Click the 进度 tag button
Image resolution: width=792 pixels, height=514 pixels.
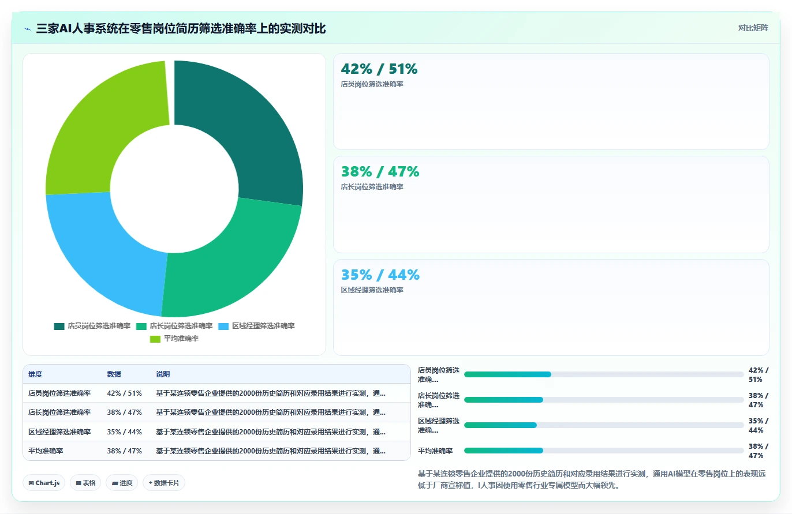click(122, 483)
